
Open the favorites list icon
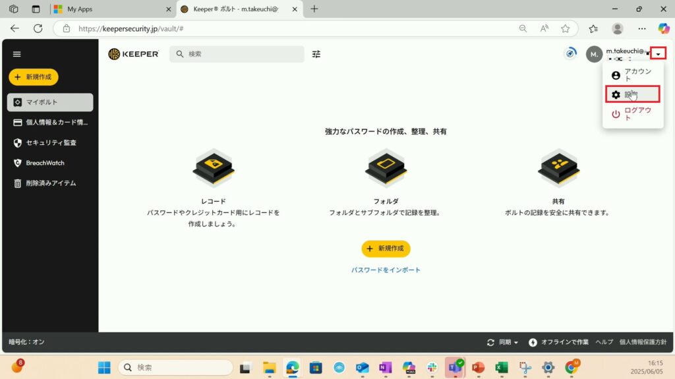tap(594, 28)
